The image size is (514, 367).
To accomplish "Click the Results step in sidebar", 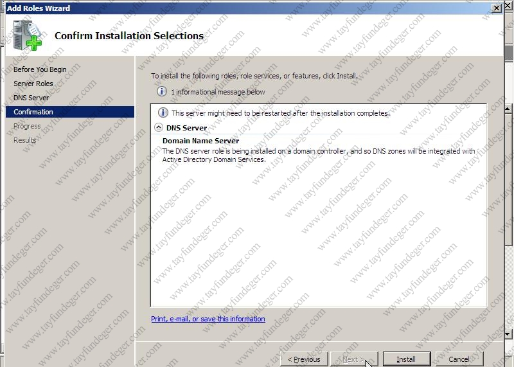I will pos(25,140).
